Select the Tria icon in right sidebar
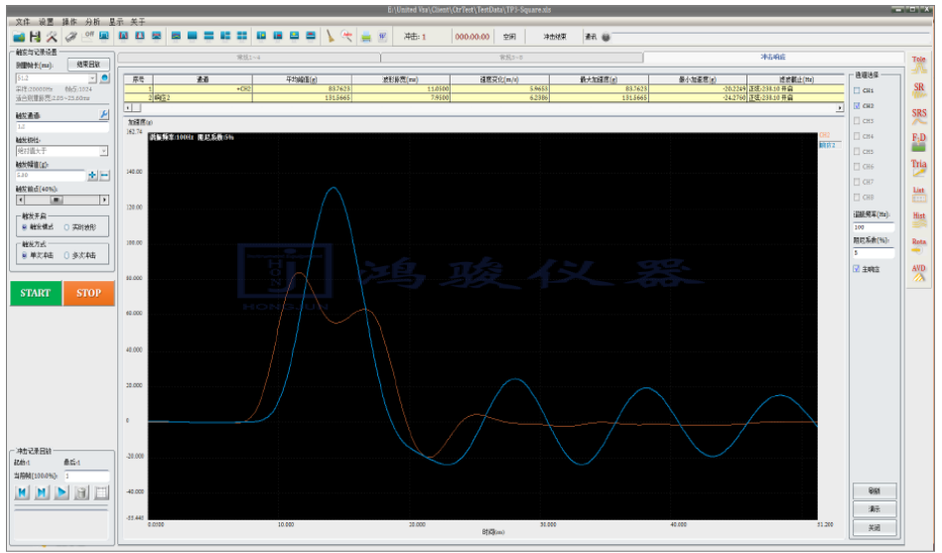Viewport: 942px width, 553px height. pyautogui.click(x=918, y=169)
